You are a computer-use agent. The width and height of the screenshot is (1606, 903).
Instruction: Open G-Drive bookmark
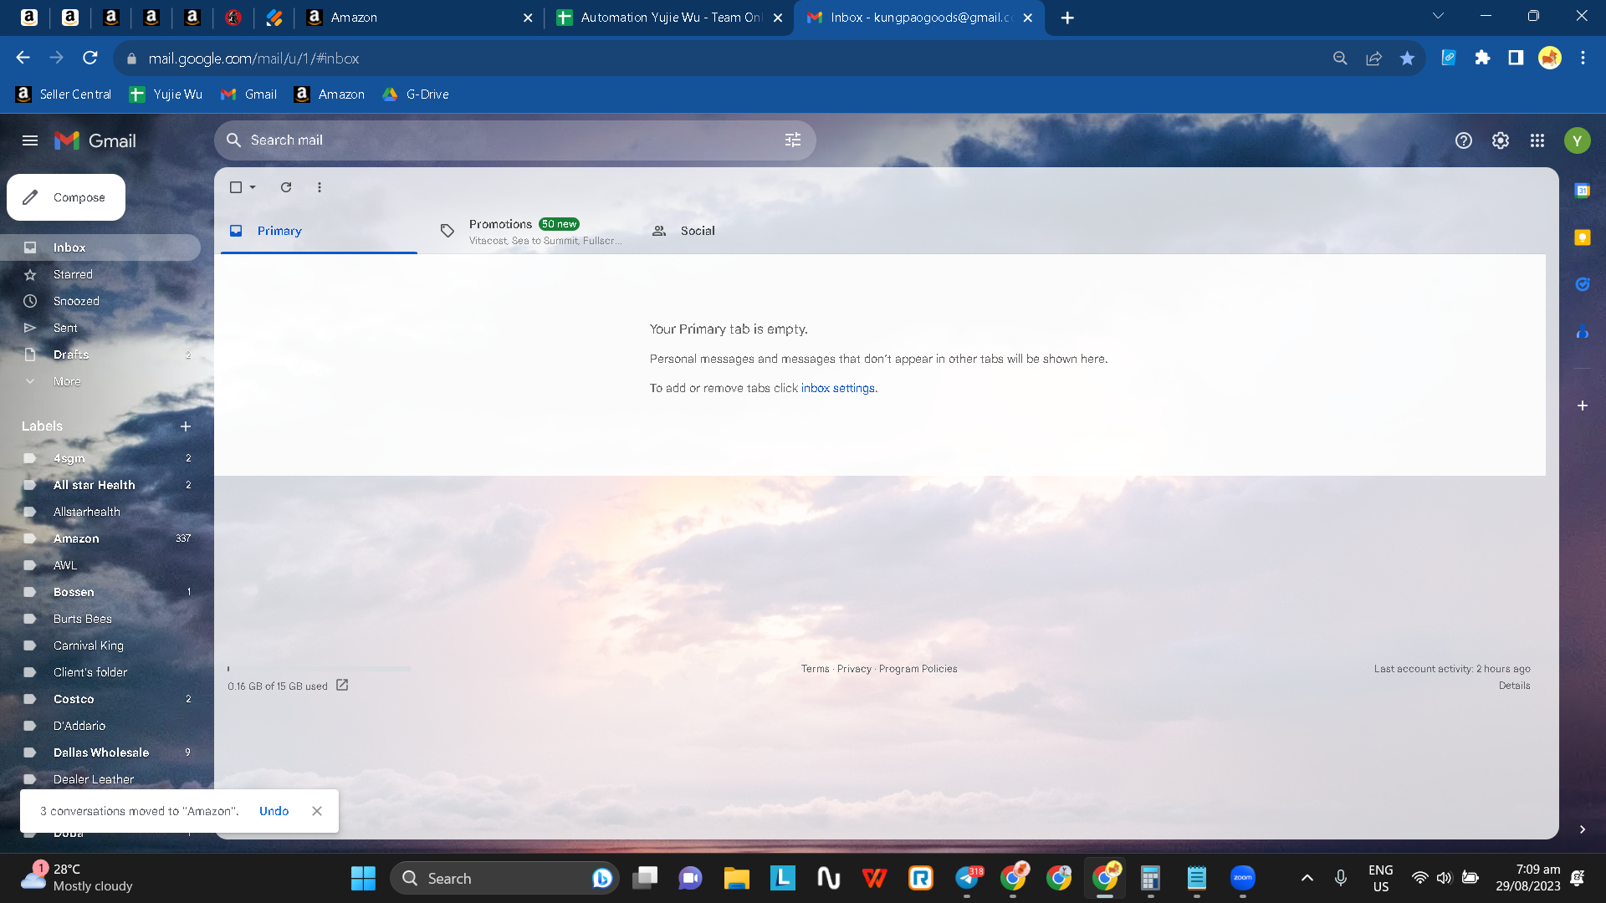[416, 94]
